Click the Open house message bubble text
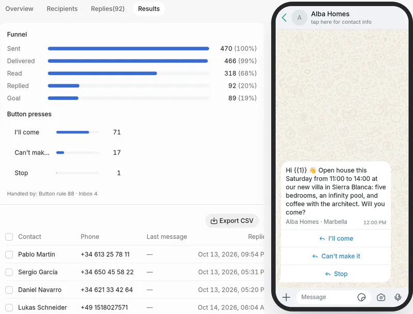The height and width of the screenshot is (314, 413). coord(336,191)
